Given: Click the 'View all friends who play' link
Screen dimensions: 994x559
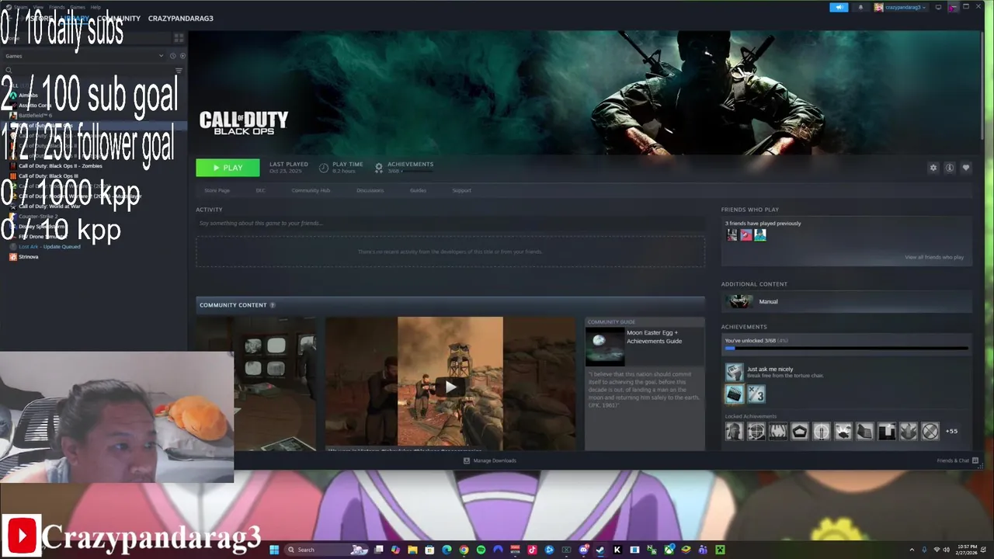Looking at the screenshot, I should [934, 257].
